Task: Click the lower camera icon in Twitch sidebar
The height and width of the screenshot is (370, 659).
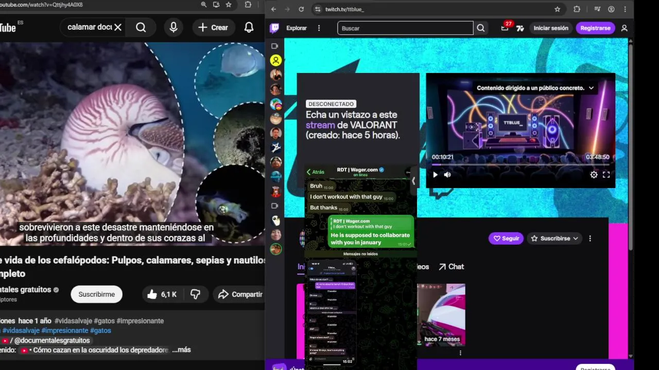Action: tap(275, 206)
